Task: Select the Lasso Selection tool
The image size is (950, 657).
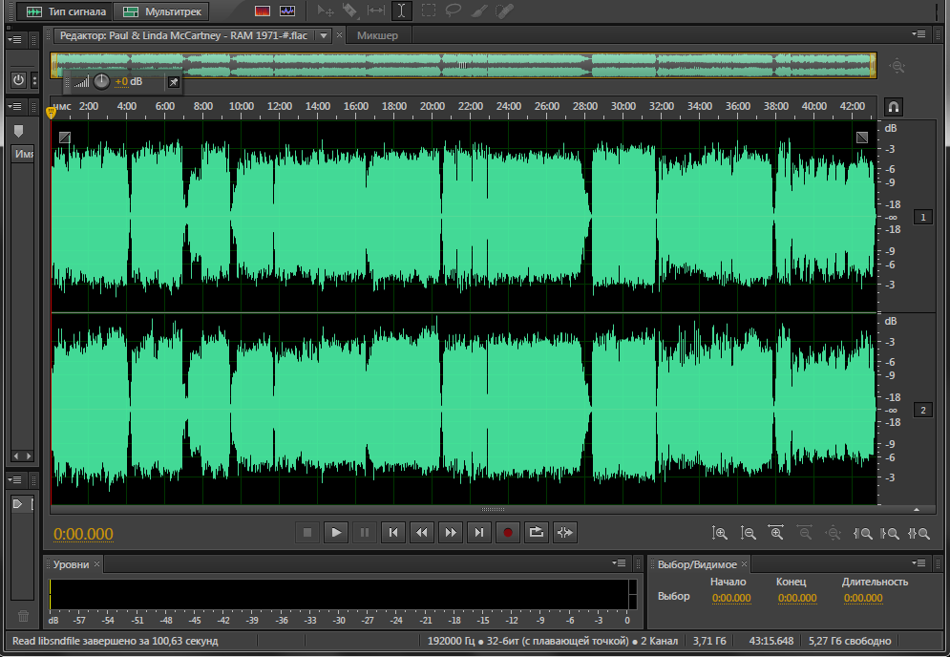Action: tap(453, 11)
